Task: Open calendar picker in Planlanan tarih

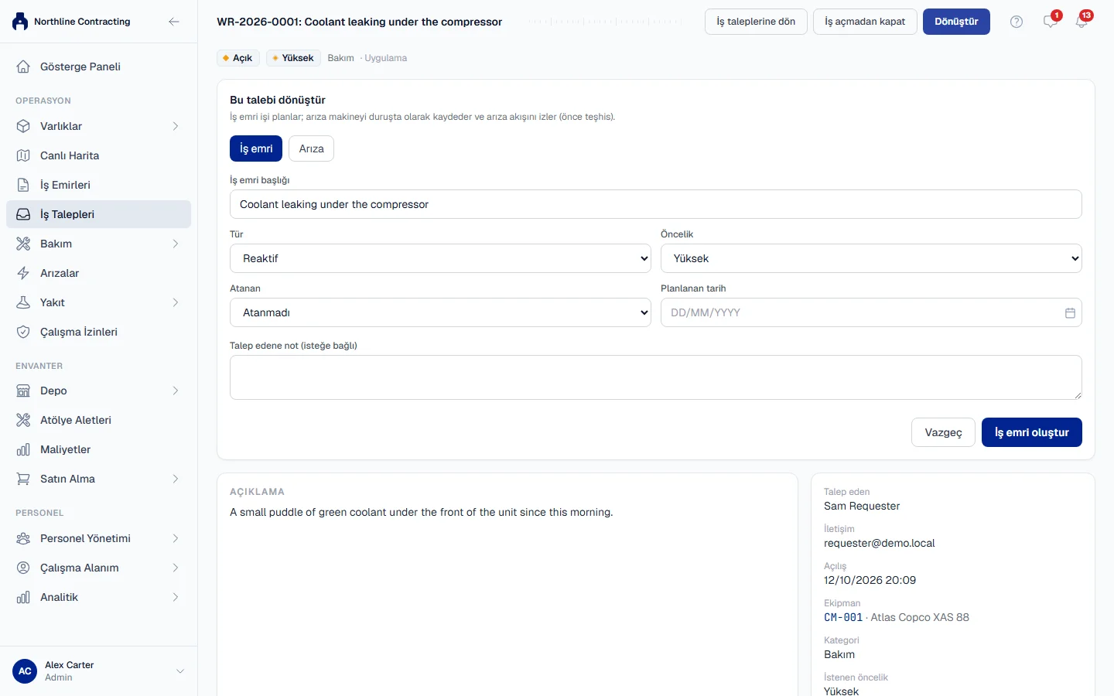Action: click(1070, 312)
